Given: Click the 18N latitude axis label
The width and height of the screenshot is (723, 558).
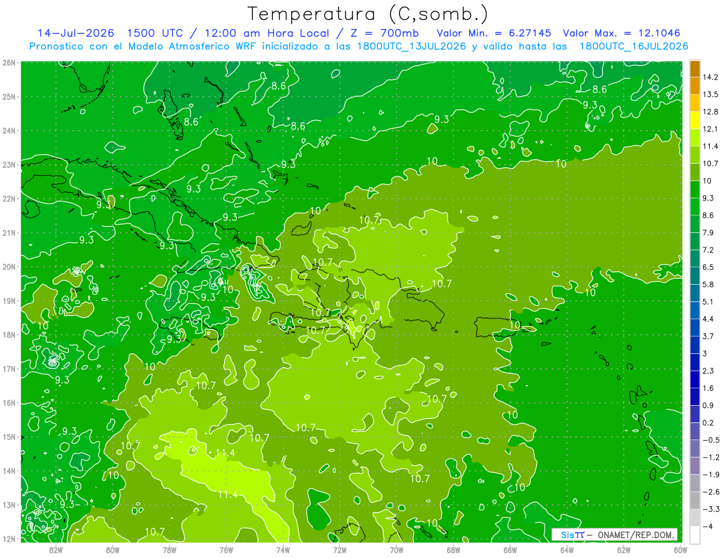Looking at the screenshot, I should [x=8, y=335].
